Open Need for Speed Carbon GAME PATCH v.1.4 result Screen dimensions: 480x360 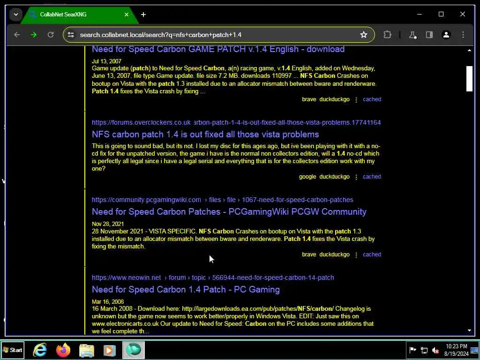coord(218,49)
